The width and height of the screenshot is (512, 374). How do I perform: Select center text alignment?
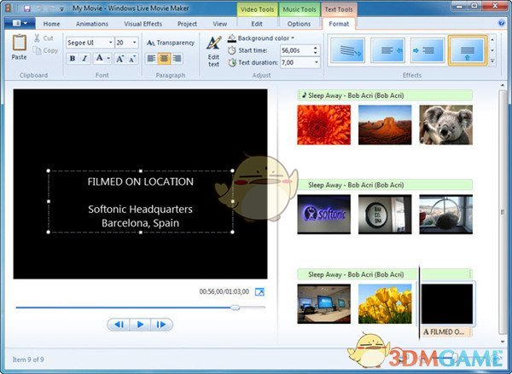click(165, 59)
